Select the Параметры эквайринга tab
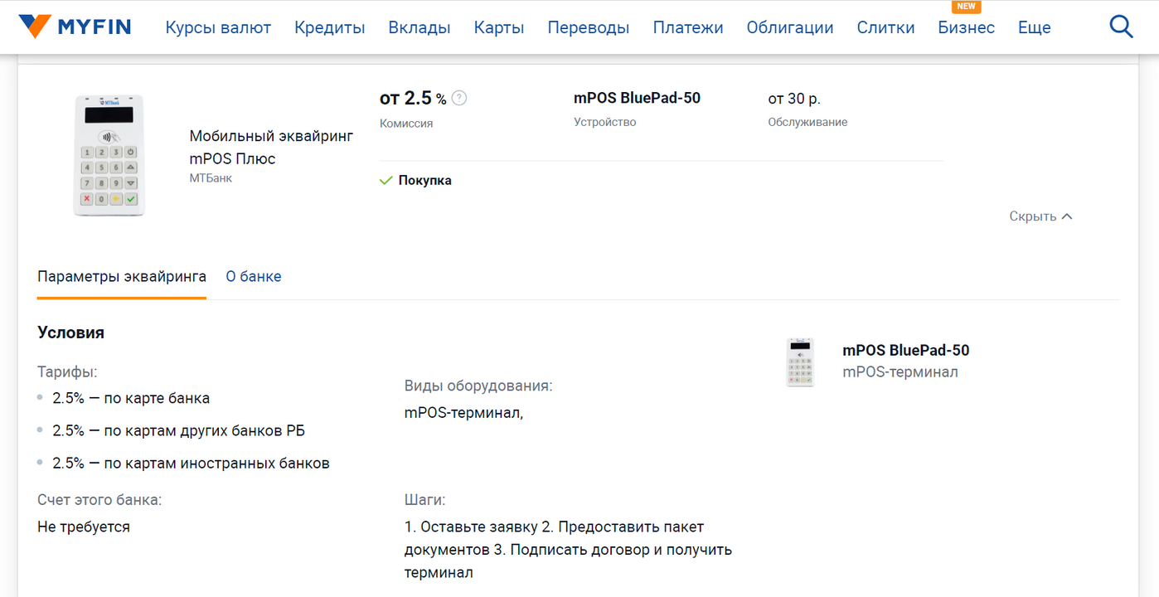1159x597 pixels. 122,277
